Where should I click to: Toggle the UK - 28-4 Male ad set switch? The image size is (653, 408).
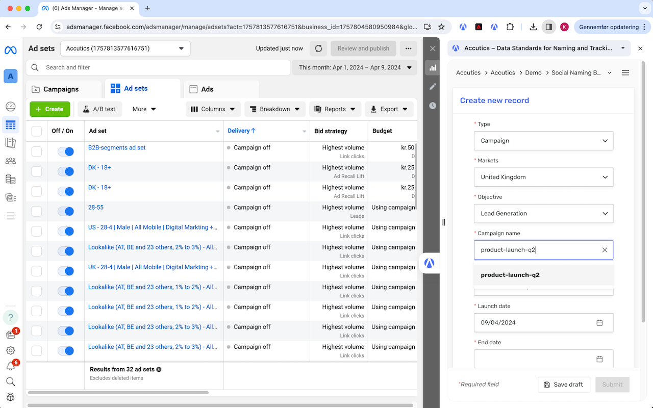click(66, 271)
